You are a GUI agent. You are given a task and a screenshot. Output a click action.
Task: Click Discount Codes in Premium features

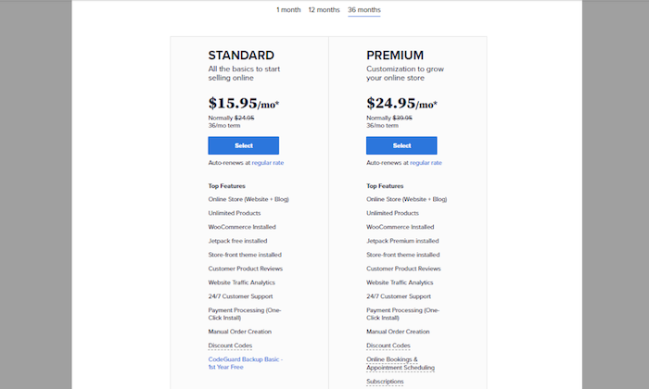388,345
